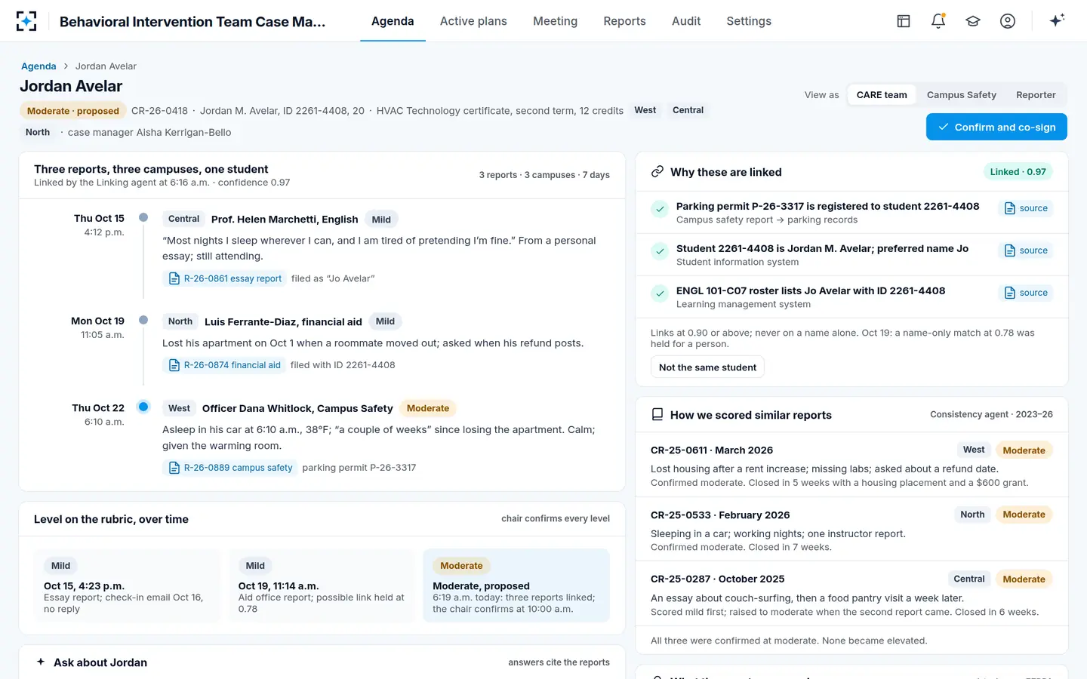Open similar case CR-25-0287
This screenshot has height=679, width=1087.
point(851,594)
